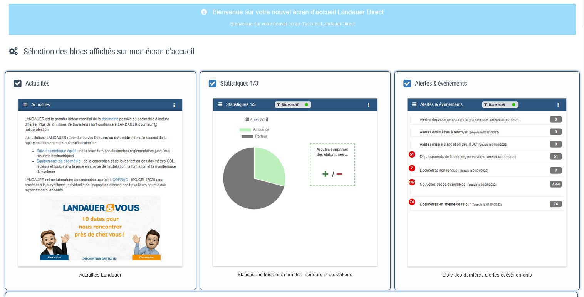Viewport: 584px width, 297px height.
Task: Open the dosimétrie link in Actualités text
Action: coord(111,119)
